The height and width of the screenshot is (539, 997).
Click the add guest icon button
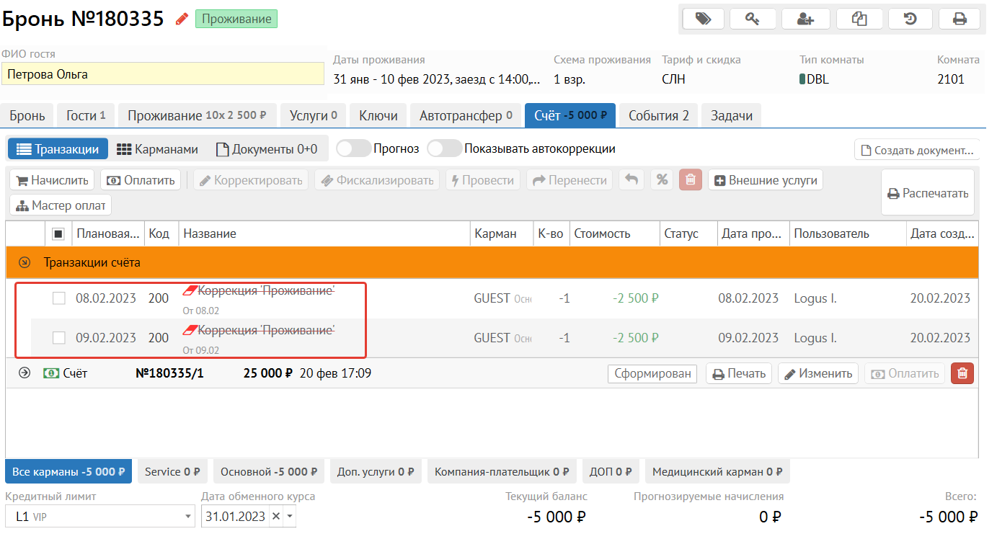click(805, 19)
